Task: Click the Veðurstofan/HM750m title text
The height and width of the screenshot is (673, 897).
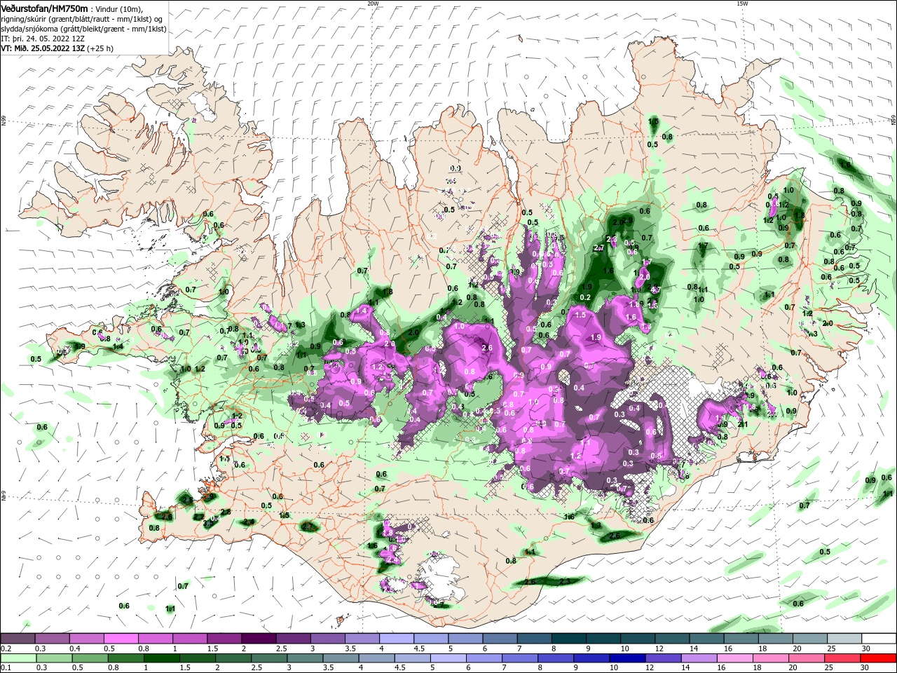Action: pos(44,8)
